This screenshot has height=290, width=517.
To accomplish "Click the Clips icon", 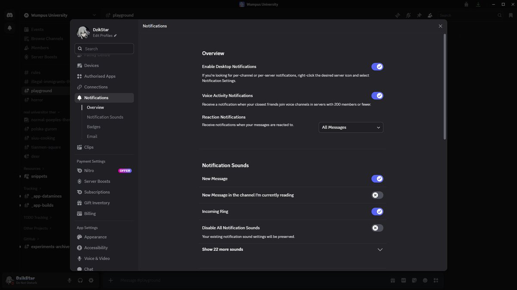I will pyautogui.click(x=80, y=147).
